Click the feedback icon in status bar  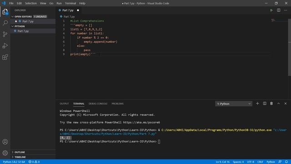(x=280, y=162)
